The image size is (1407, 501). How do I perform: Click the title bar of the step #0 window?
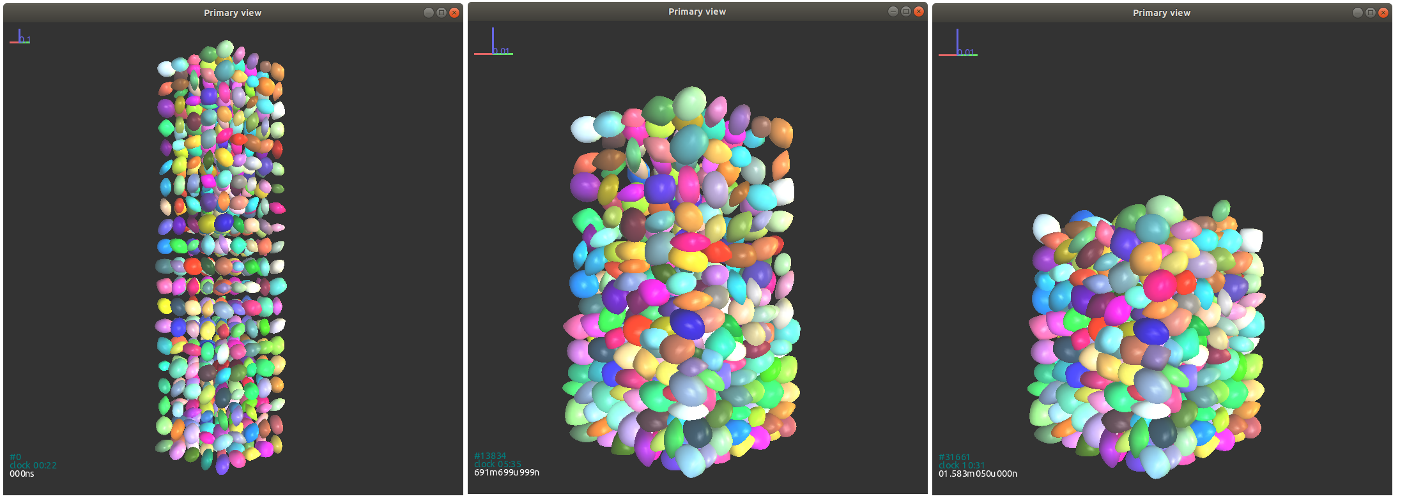[233, 13]
